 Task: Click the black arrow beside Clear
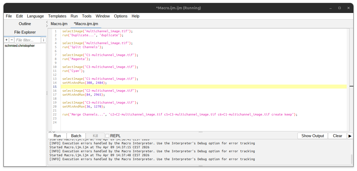coord(350,136)
